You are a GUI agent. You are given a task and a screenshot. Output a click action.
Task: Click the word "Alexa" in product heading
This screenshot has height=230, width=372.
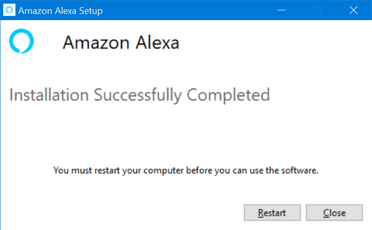157,43
